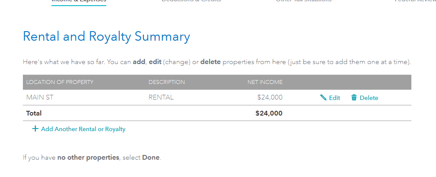Click the pencil icon next to Edit

[x=323, y=97]
